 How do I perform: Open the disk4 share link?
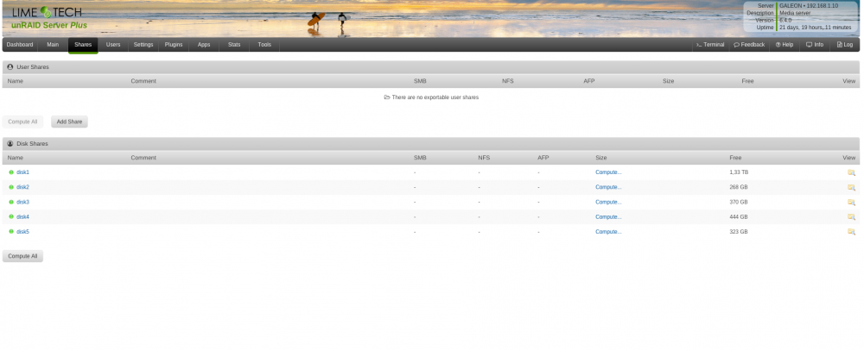click(22, 216)
